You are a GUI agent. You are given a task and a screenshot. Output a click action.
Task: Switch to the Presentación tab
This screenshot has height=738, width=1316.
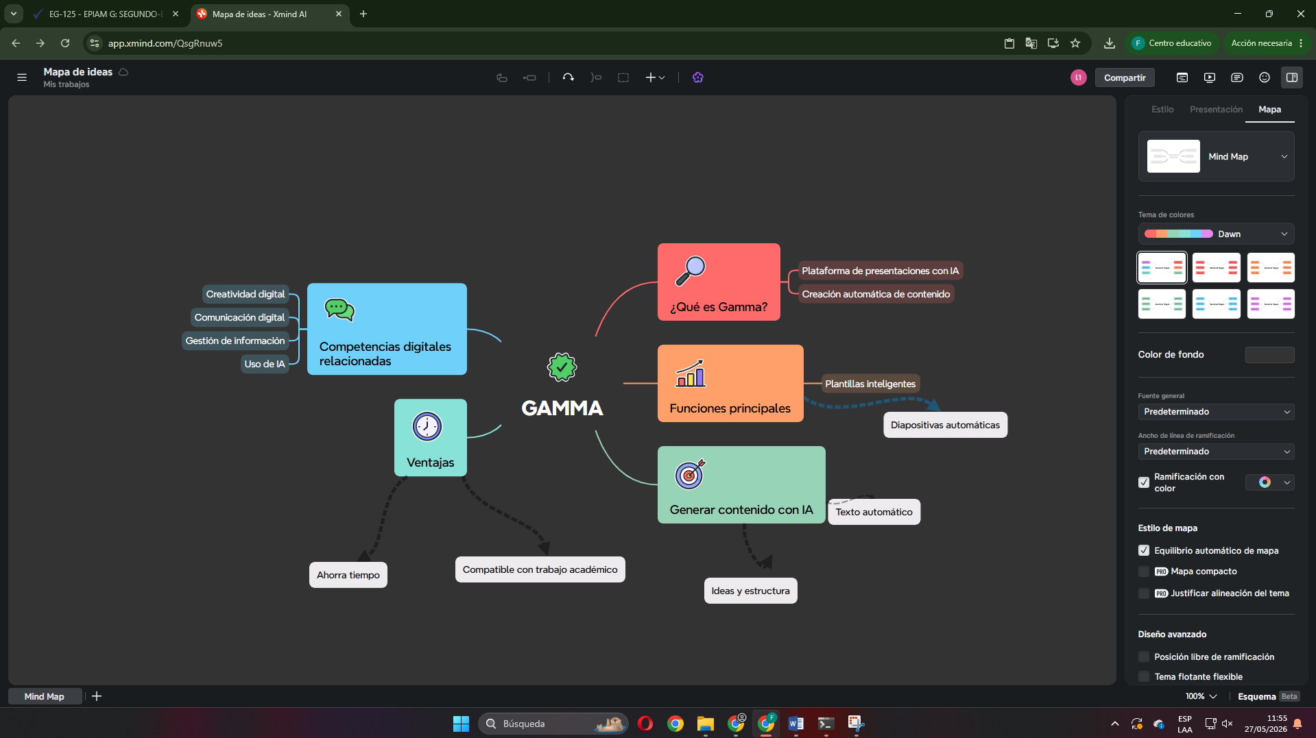click(1215, 109)
